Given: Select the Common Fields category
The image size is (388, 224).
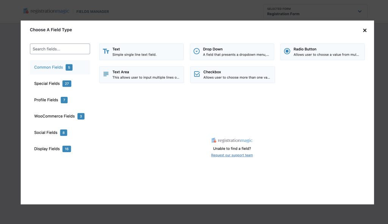Looking at the screenshot, I should (x=48, y=67).
